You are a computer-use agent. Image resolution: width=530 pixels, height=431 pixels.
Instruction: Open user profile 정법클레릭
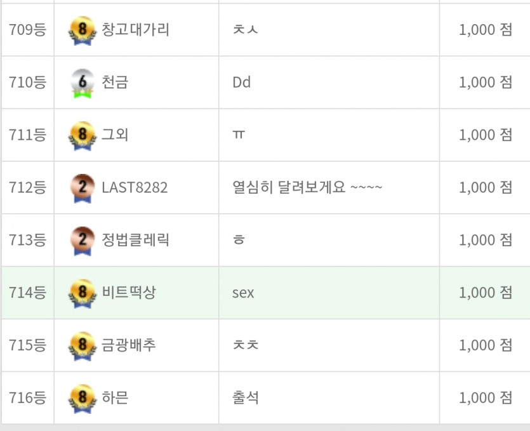(135, 240)
